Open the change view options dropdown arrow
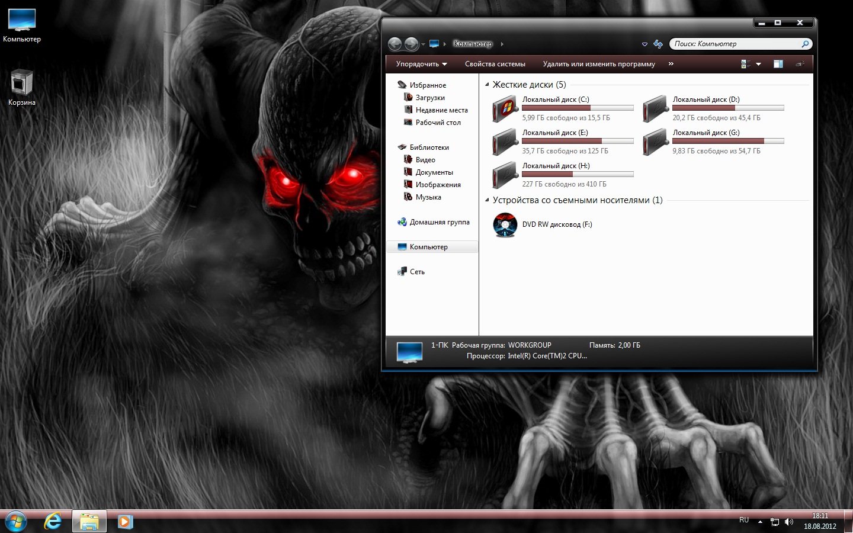Viewport: 853px width, 533px height. [x=758, y=64]
